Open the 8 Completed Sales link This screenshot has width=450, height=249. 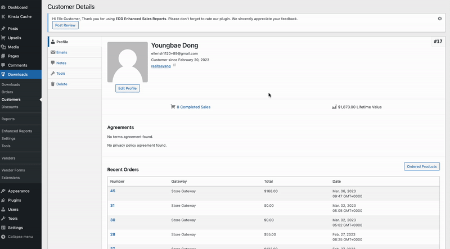pos(193,107)
